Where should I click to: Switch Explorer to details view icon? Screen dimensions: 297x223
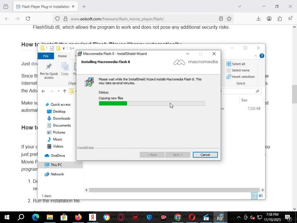[x=254, y=196]
